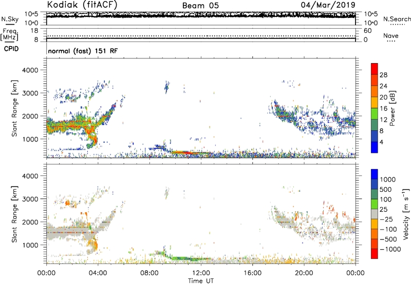Click the Nave legend label
The width and height of the screenshot is (411, 284).
391,35
